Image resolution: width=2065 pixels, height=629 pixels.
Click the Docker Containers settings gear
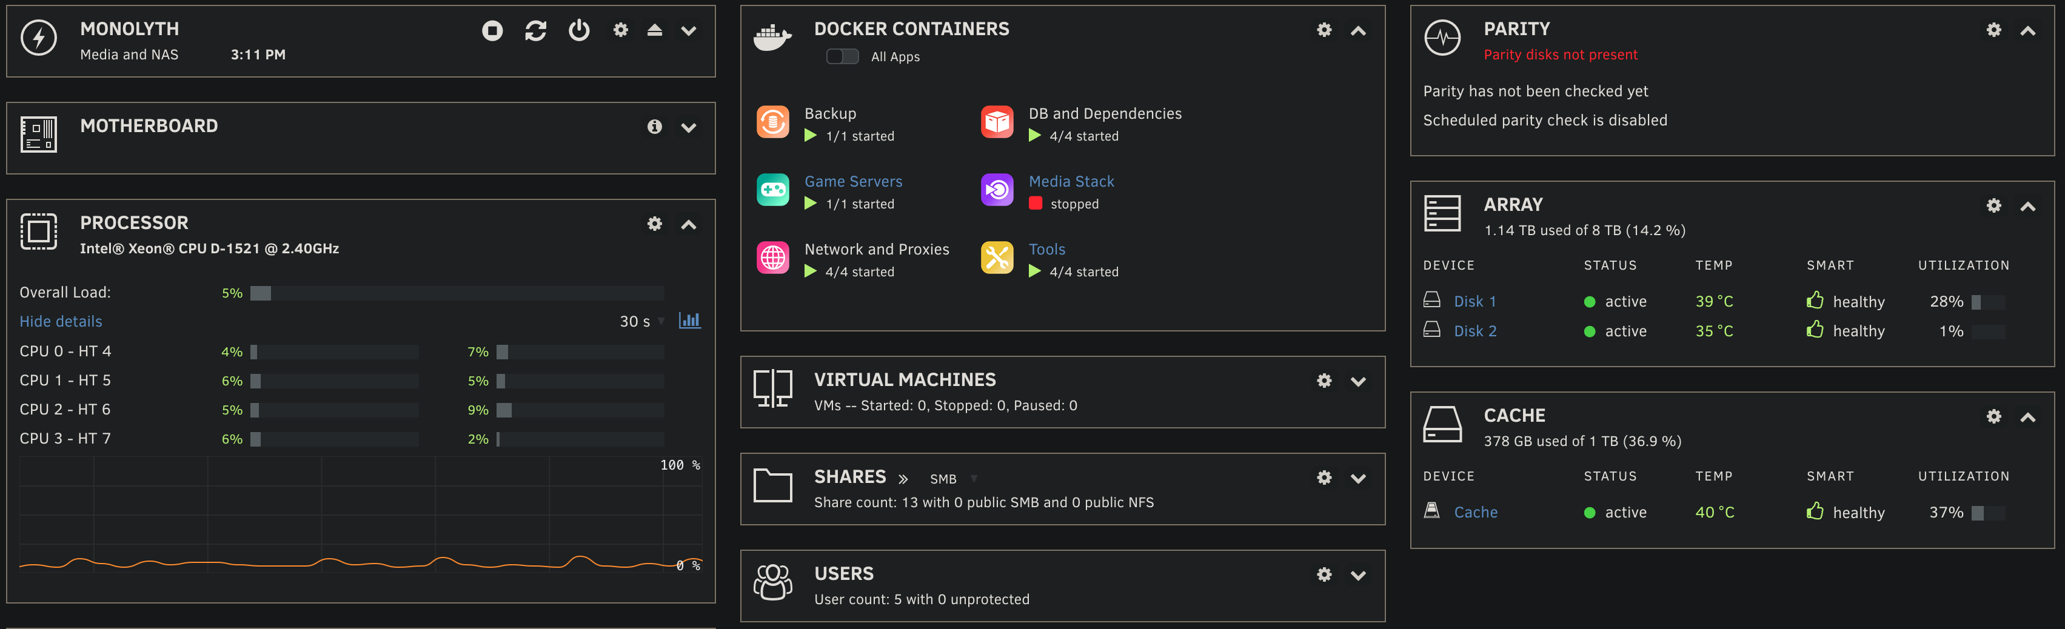pos(1324,30)
